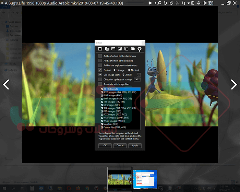Viewport: 240px width, 192px height.
Task: Uncheck PSD images (PSD)
Action: (x=102, y=111)
